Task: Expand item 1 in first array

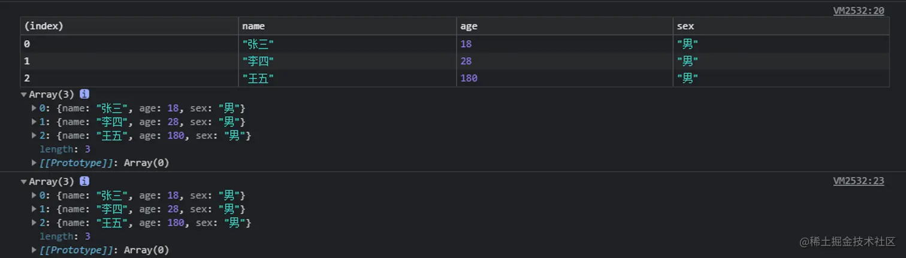Action: pyautogui.click(x=34, y=122)
